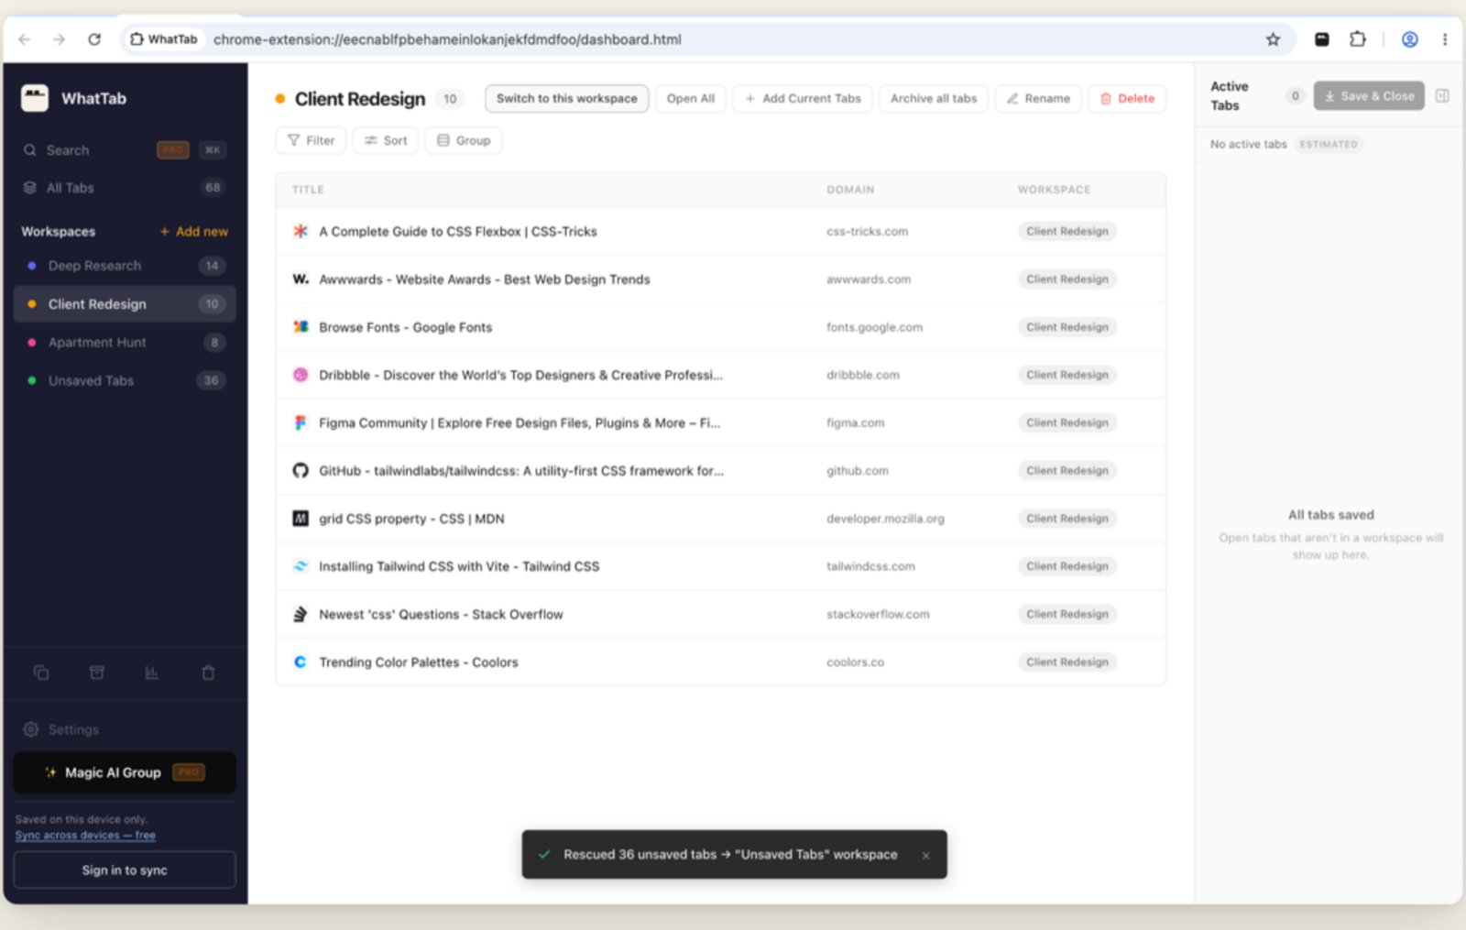
Task: Click the tailwindcss.com domain cell
Action: click(x=870, y=566)
